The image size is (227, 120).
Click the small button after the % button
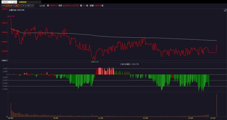click(24, 6)
